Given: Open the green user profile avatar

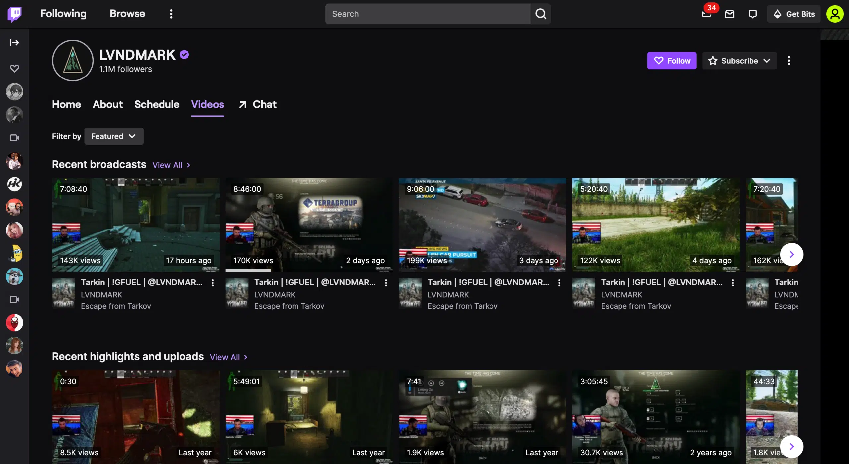Looking at the screenshot, I should click(x=835, y=14).
